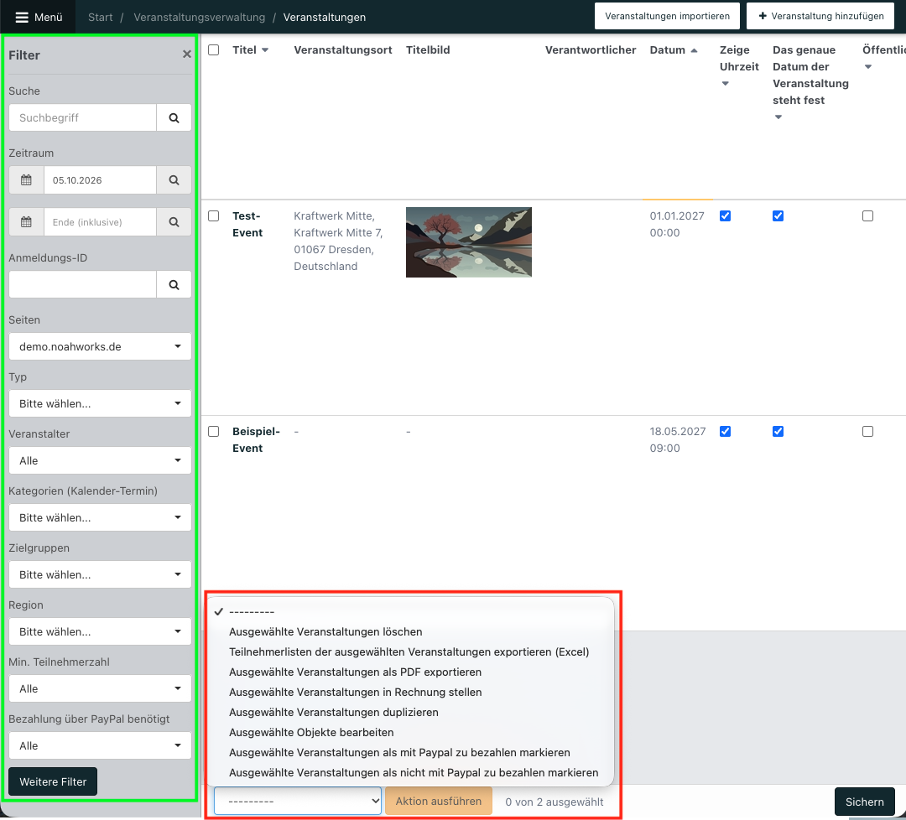
Task: Click the magnifier beside Ende (inklusive) field
Action: click(174, 221)
